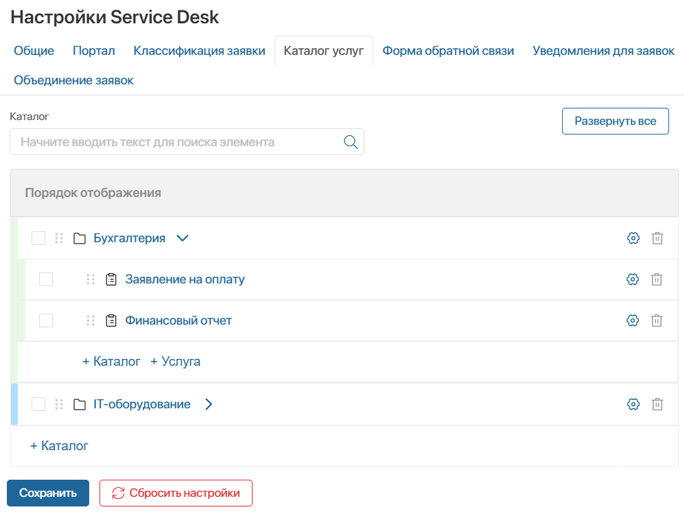Click the drag handle beside Заявление на оплату

90,279
